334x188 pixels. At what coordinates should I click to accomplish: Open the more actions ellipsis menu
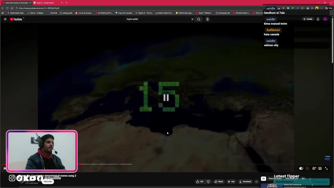pyautogui.click(x=257, y=181)
